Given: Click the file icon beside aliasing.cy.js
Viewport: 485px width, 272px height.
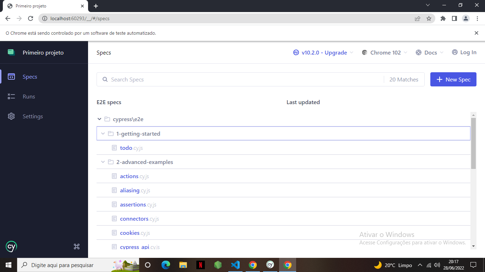Looking at the screenshot, I should [114, 190].
